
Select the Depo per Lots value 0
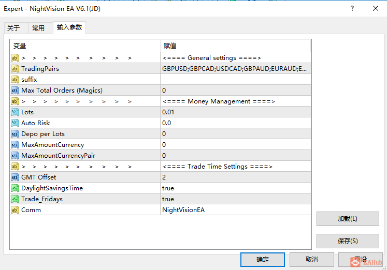coord(235,134)
